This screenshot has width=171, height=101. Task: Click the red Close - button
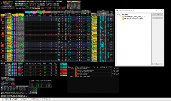pyautogui.click(x=47, y=12)
